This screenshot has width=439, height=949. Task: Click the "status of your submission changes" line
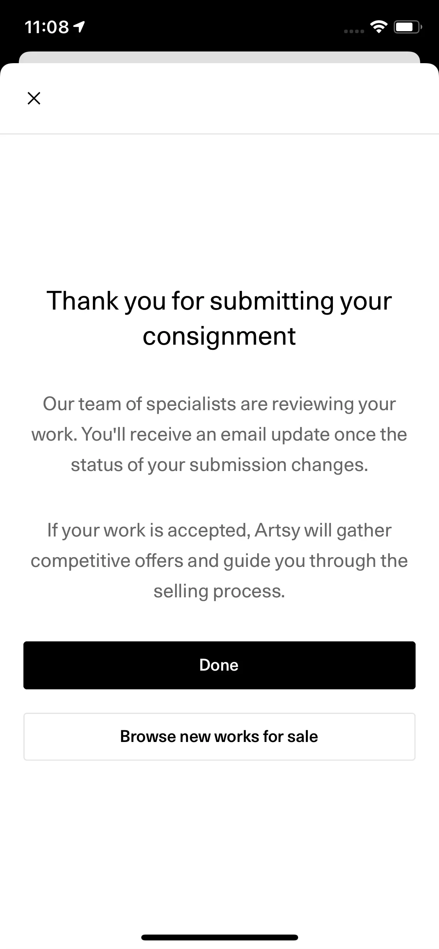(219, 465)
